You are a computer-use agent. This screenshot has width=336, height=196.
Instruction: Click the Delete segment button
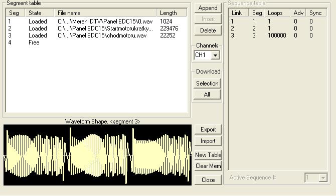tap(208, 30)
